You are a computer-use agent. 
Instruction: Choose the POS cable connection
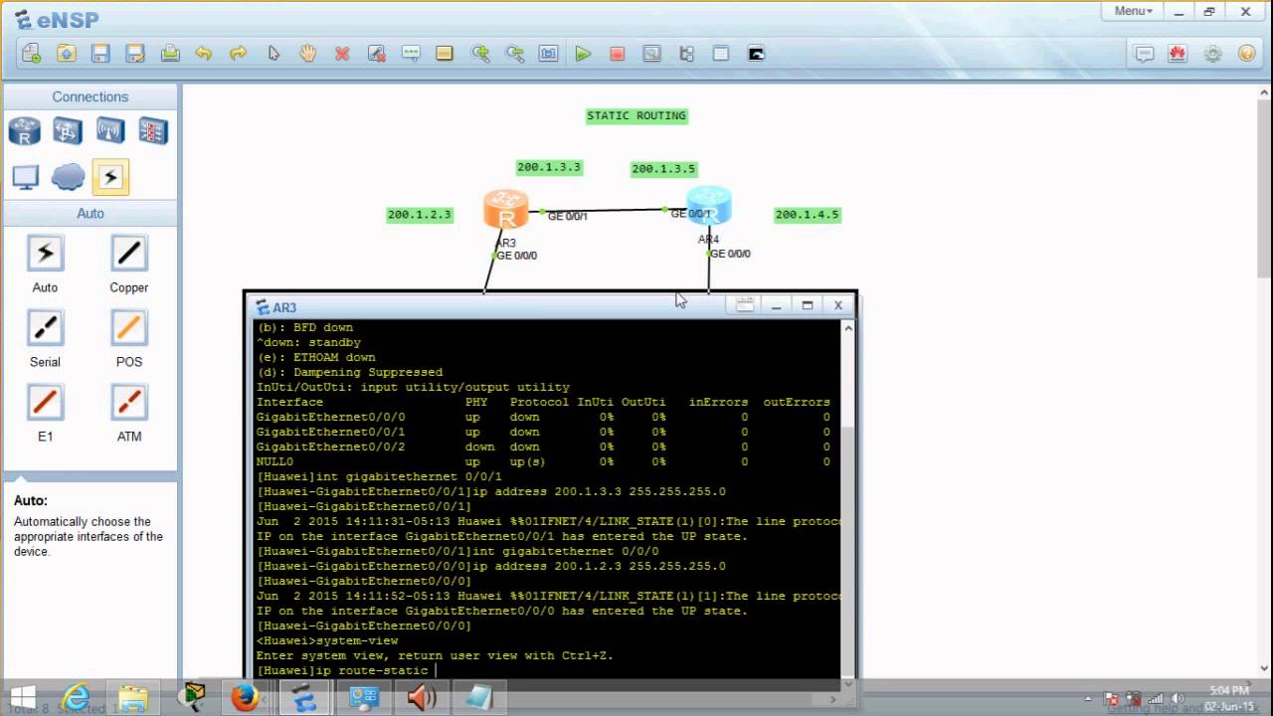129,328
